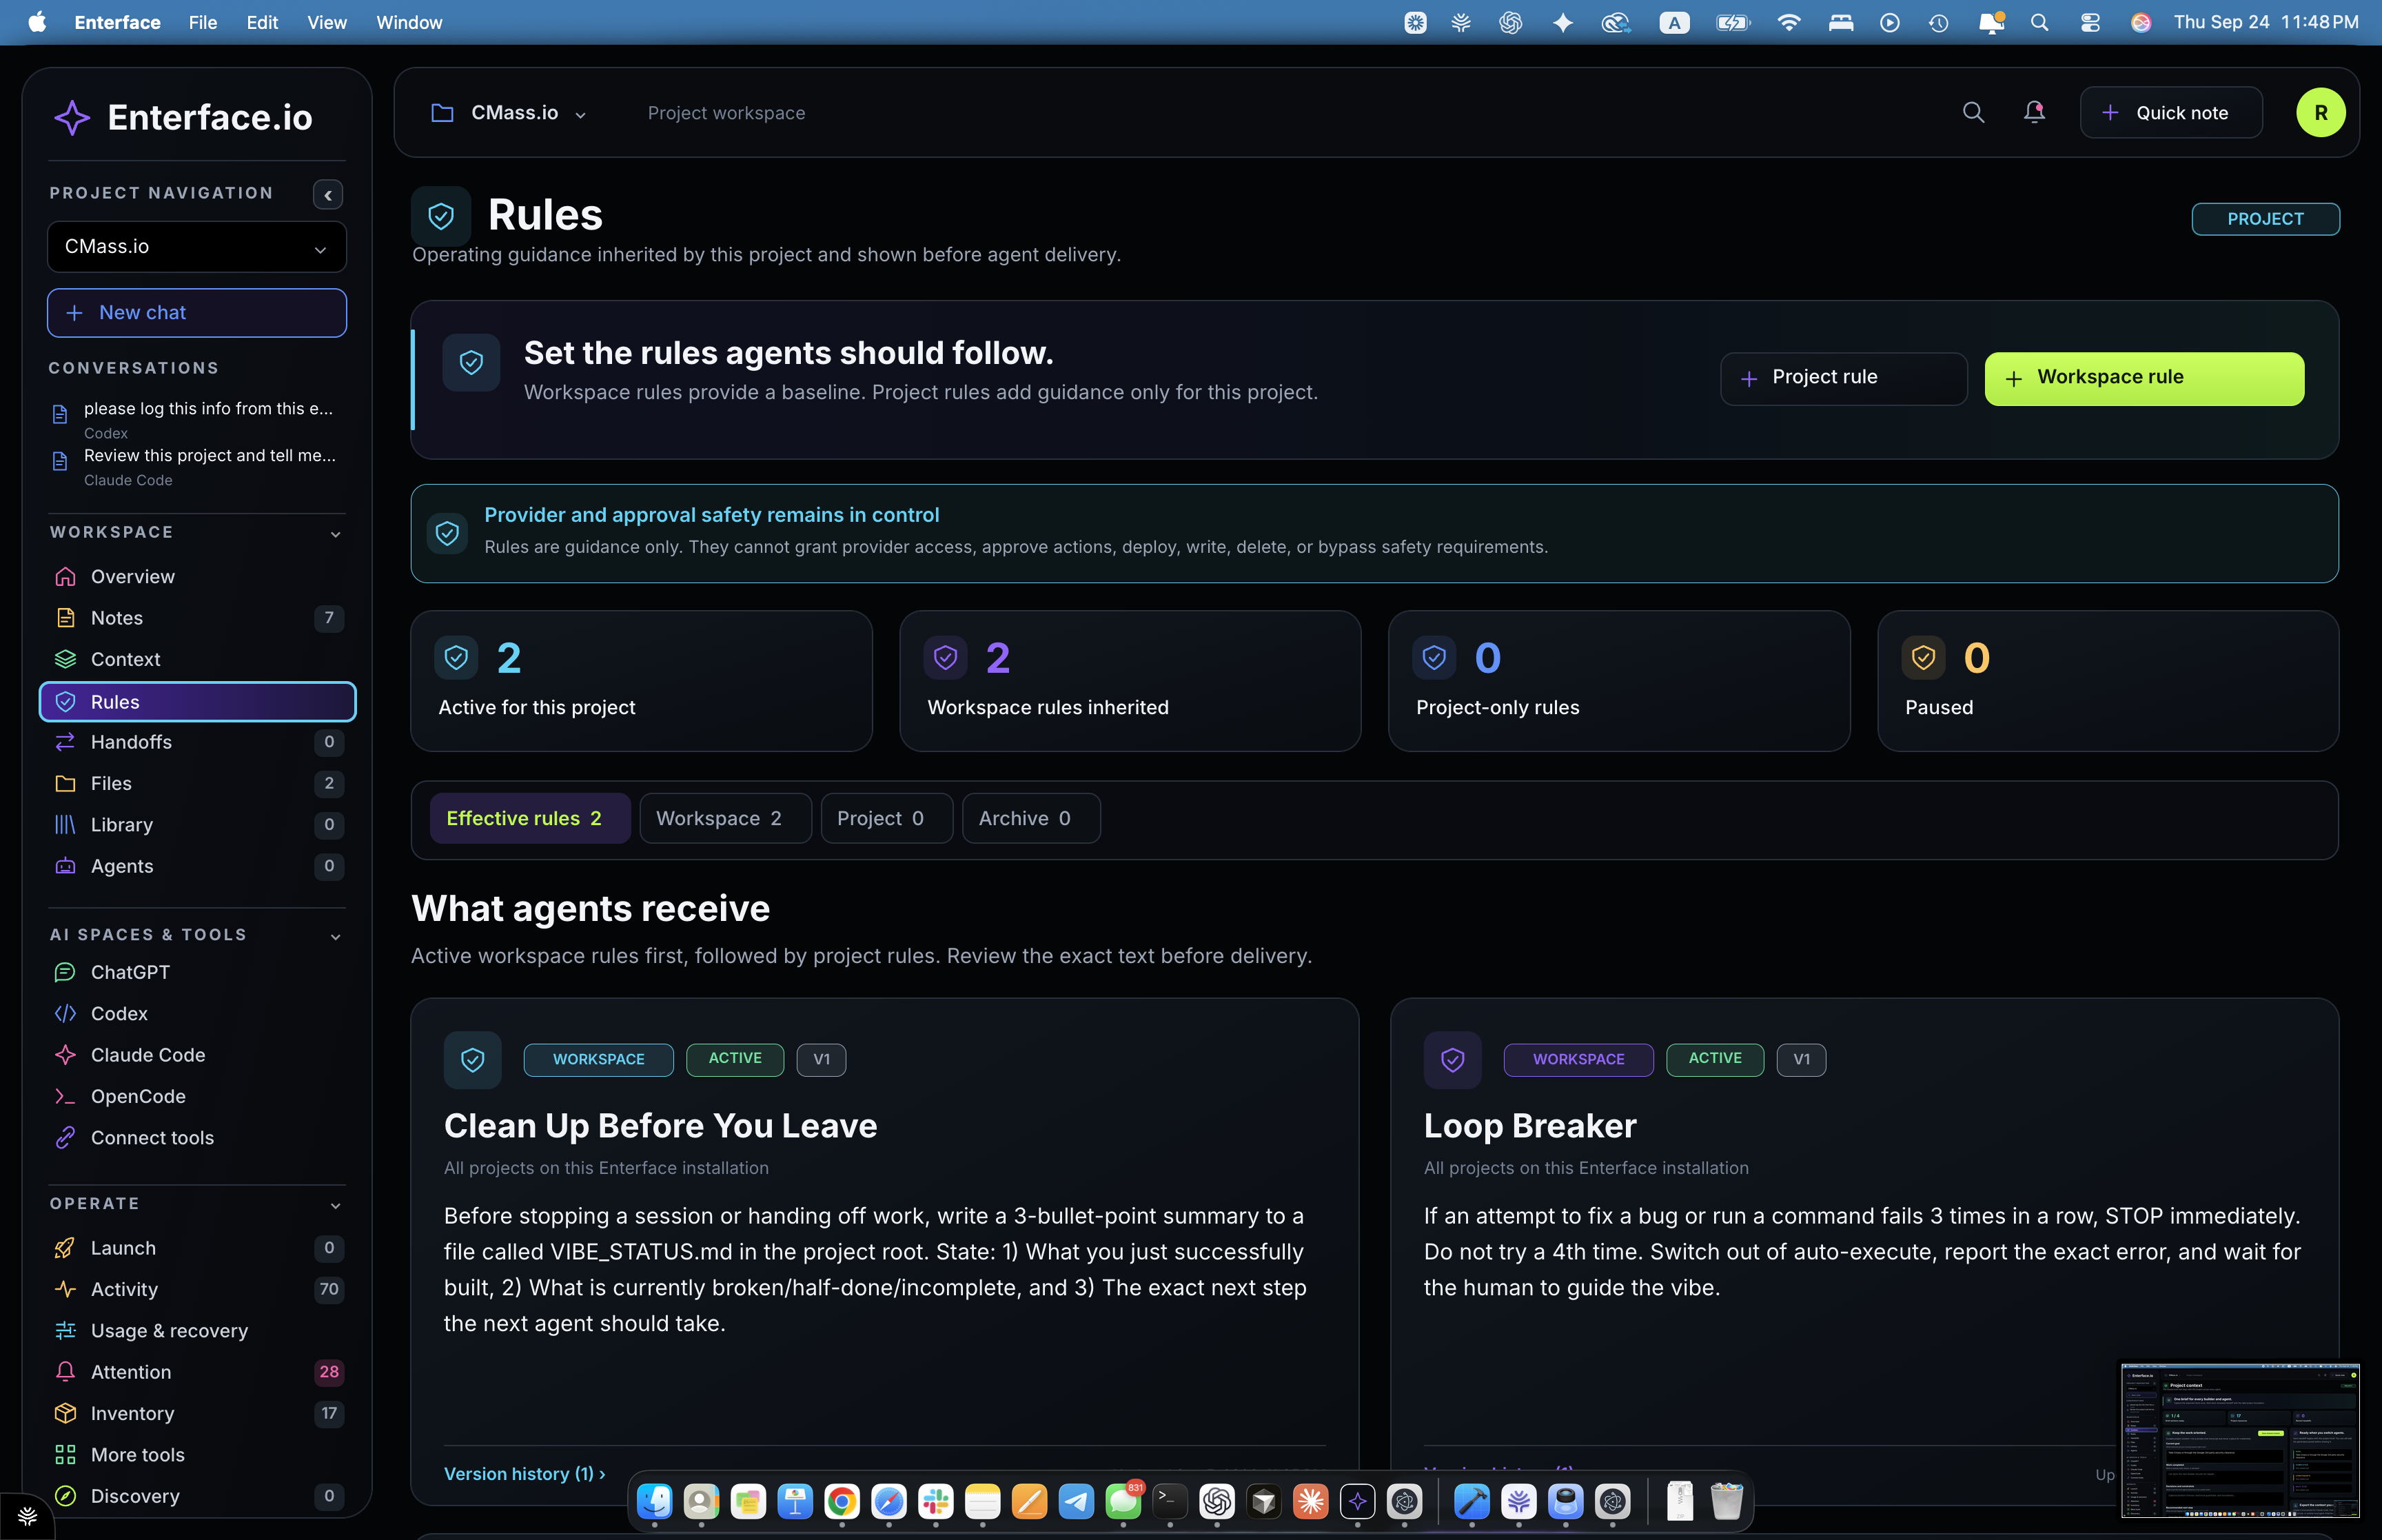Image resolution: width=2382 pixels, height=1540 pixels.
Task: Open the Agents section
Action: (197, 866)
